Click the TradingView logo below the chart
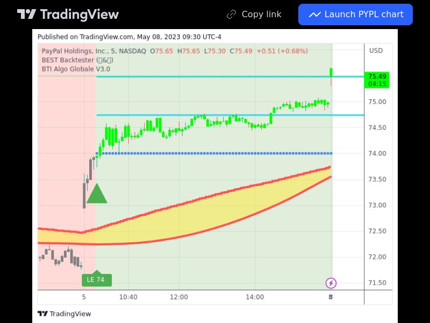The height and width of the screenshot is (323, 430). click(x=64, y=314)
